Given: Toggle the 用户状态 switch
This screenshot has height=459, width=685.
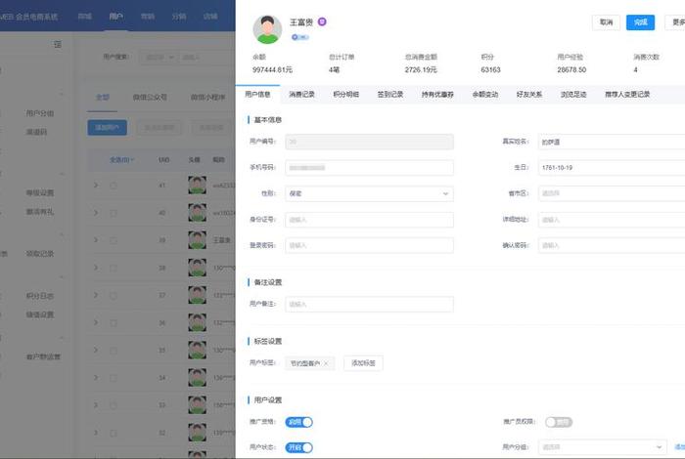Looking at the screenshot, I should (x=298, y=447).
